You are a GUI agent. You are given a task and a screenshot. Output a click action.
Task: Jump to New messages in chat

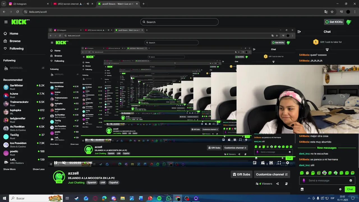click(326, 148)
